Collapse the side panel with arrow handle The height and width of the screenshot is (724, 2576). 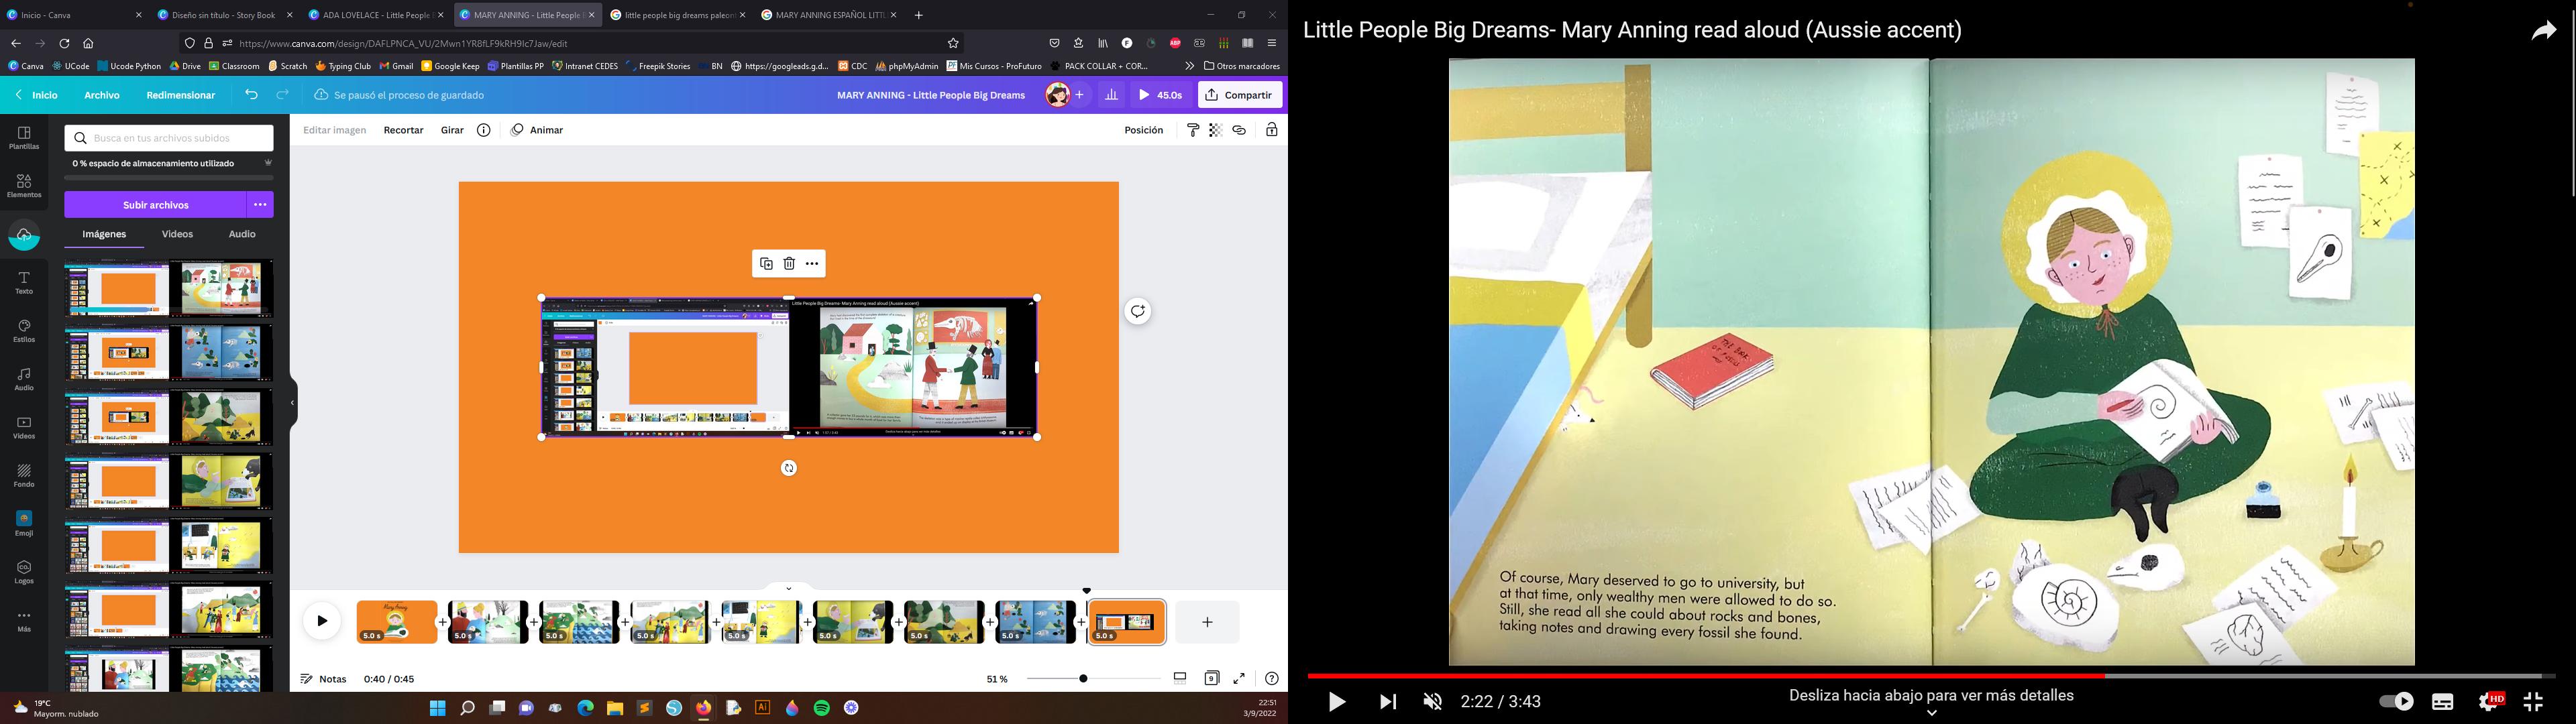pos(292,403)
